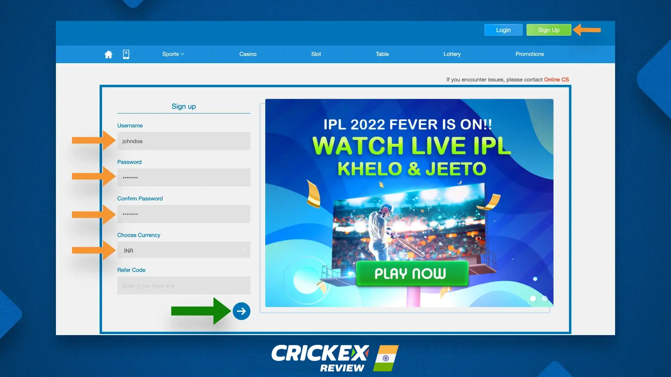The image size is (671, 377).
Task: Click the first carousel dot on the banner
Action: (533, 298)
